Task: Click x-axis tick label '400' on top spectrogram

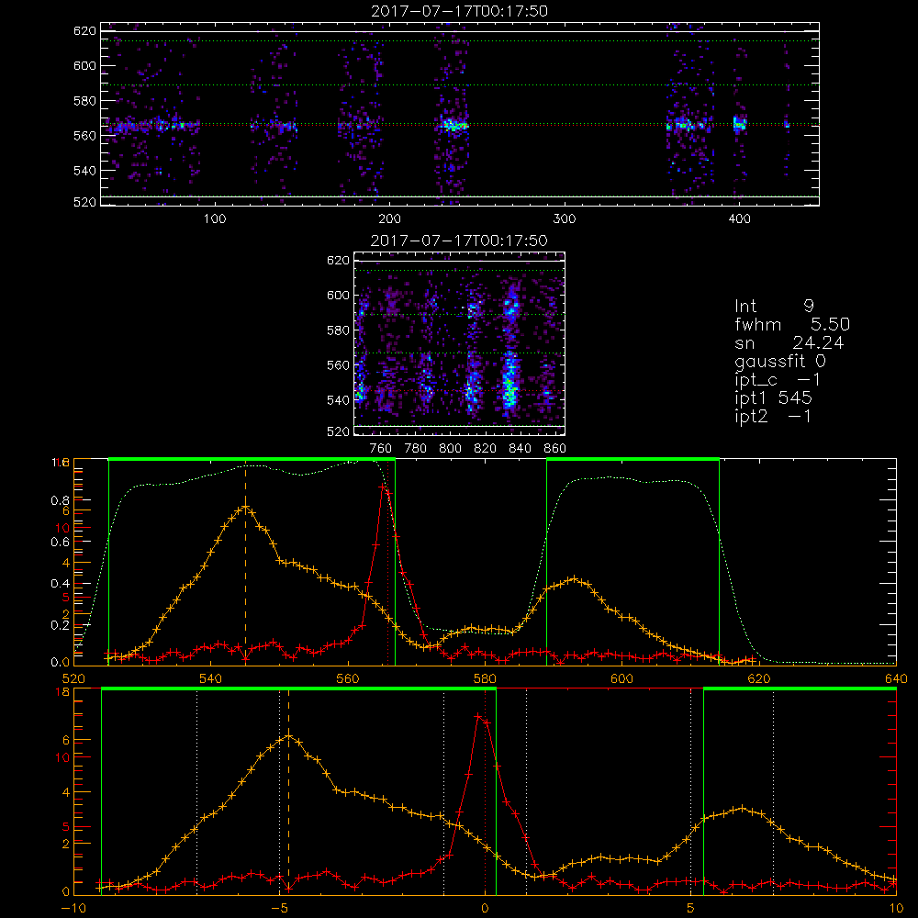Action: [739, 219]
